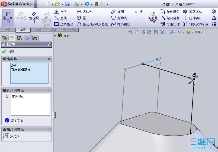Screen dimensions: 218x152
Task: Toggle Construction Geometry (构造几何线)
Action: (x=153, y=18)
